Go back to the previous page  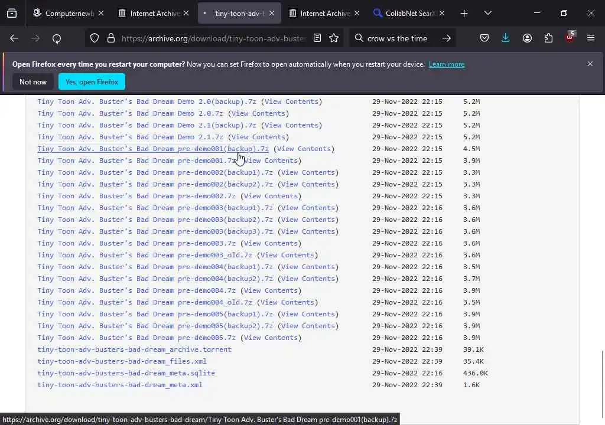pos(14,38)
